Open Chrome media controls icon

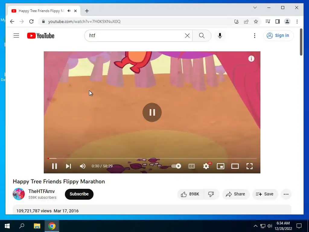point(268,21)
